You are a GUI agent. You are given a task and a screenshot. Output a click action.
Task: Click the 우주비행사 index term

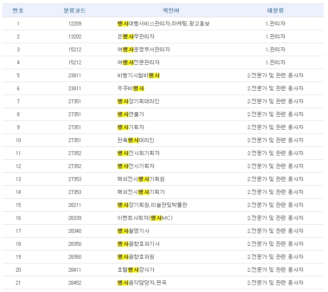pos(131,89)
